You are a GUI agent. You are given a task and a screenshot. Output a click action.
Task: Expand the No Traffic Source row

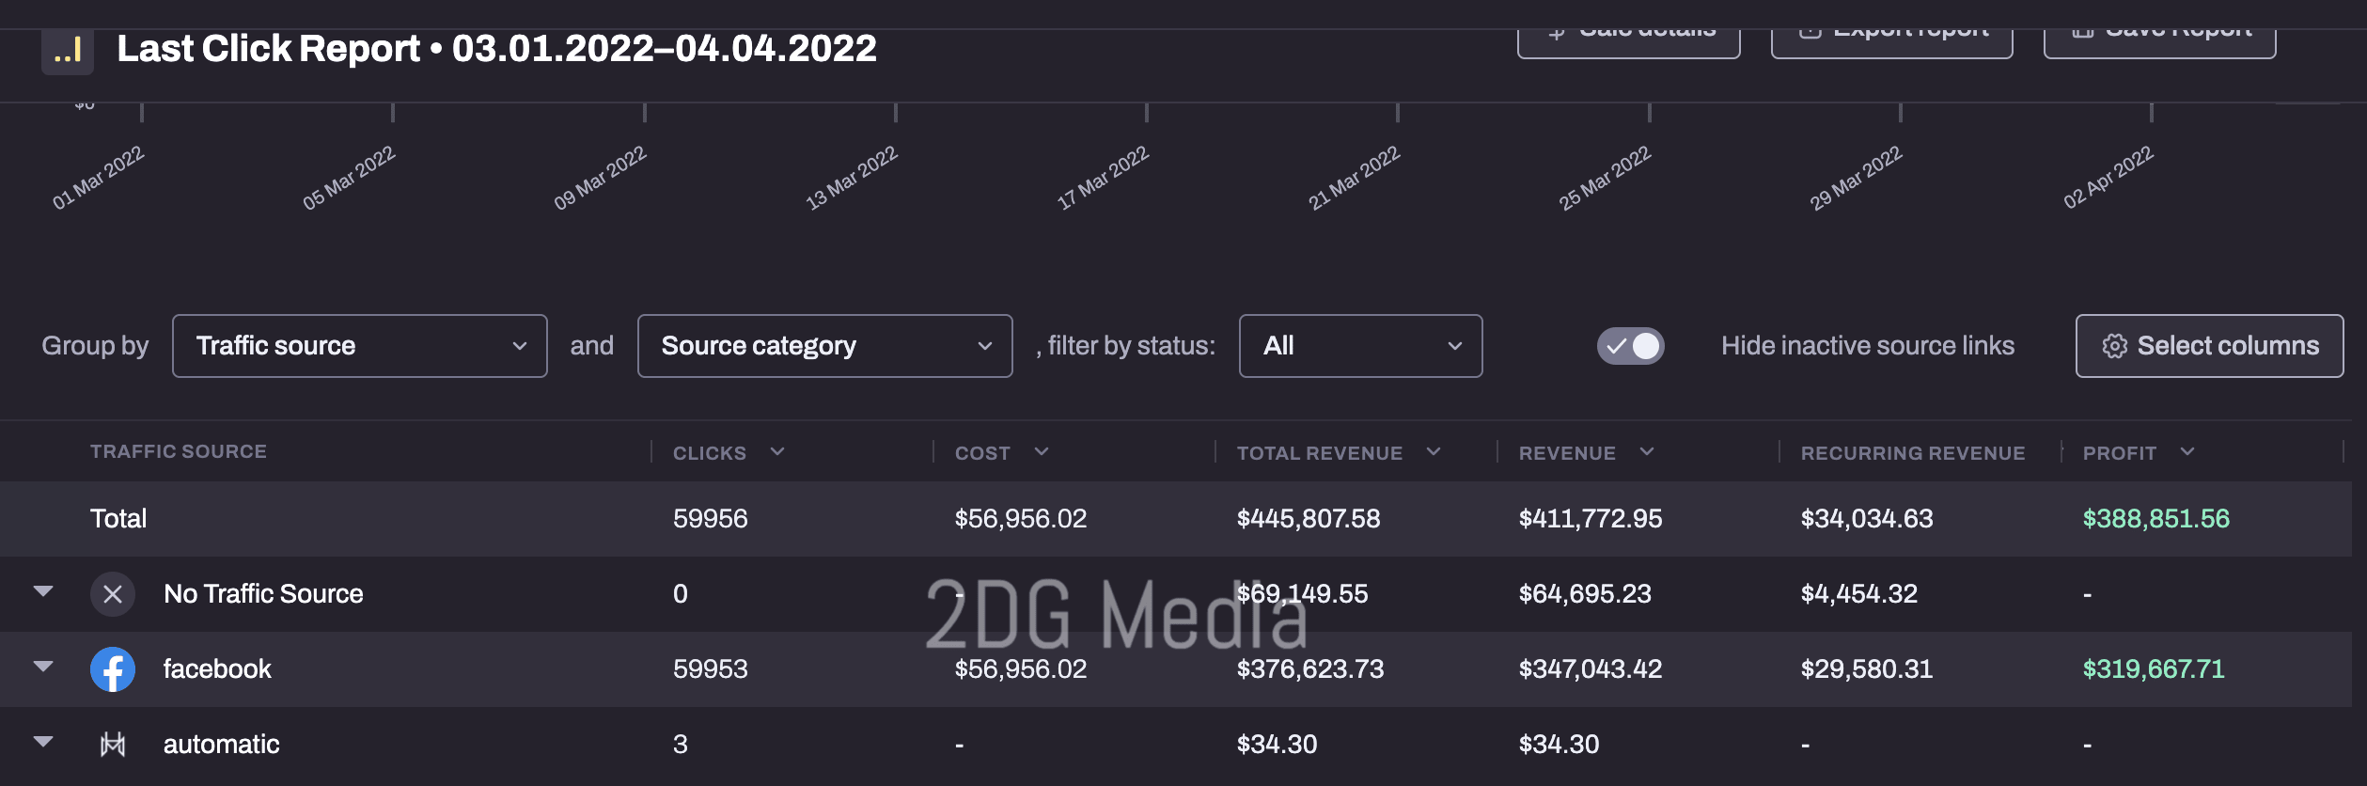pyautogui.click(x=43, y=591)
